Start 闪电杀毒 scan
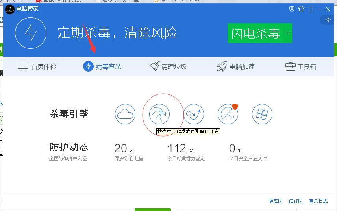This screenshot has height=211, width=337. point(256,33)
